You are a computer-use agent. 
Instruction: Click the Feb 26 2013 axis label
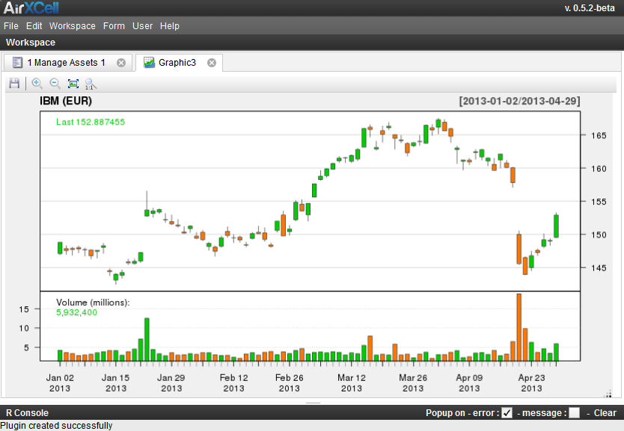[x=290, y=383]
